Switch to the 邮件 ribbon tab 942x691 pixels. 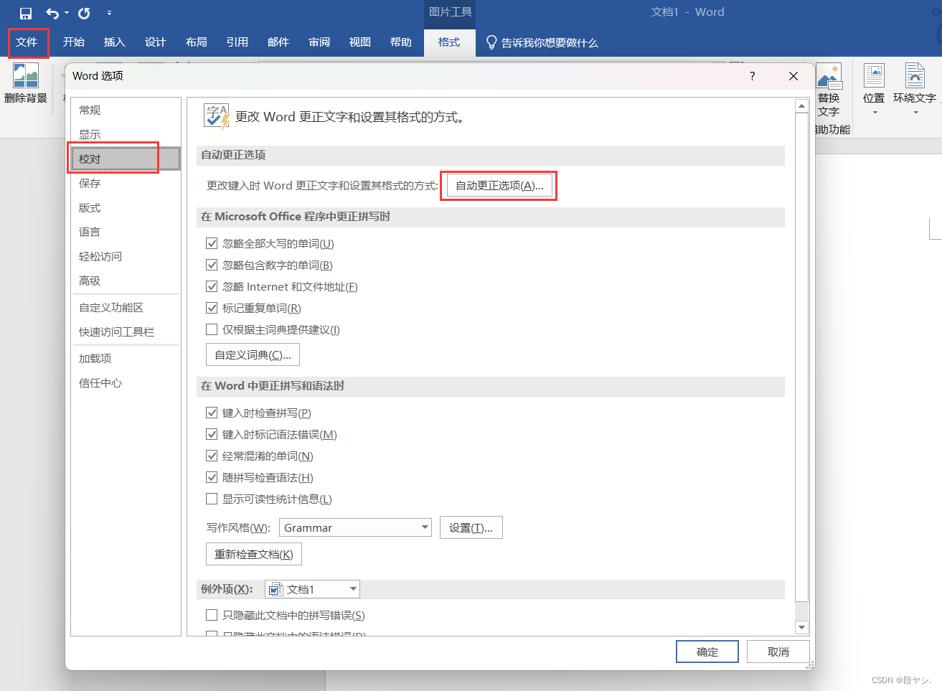click(x=278, y=42)
